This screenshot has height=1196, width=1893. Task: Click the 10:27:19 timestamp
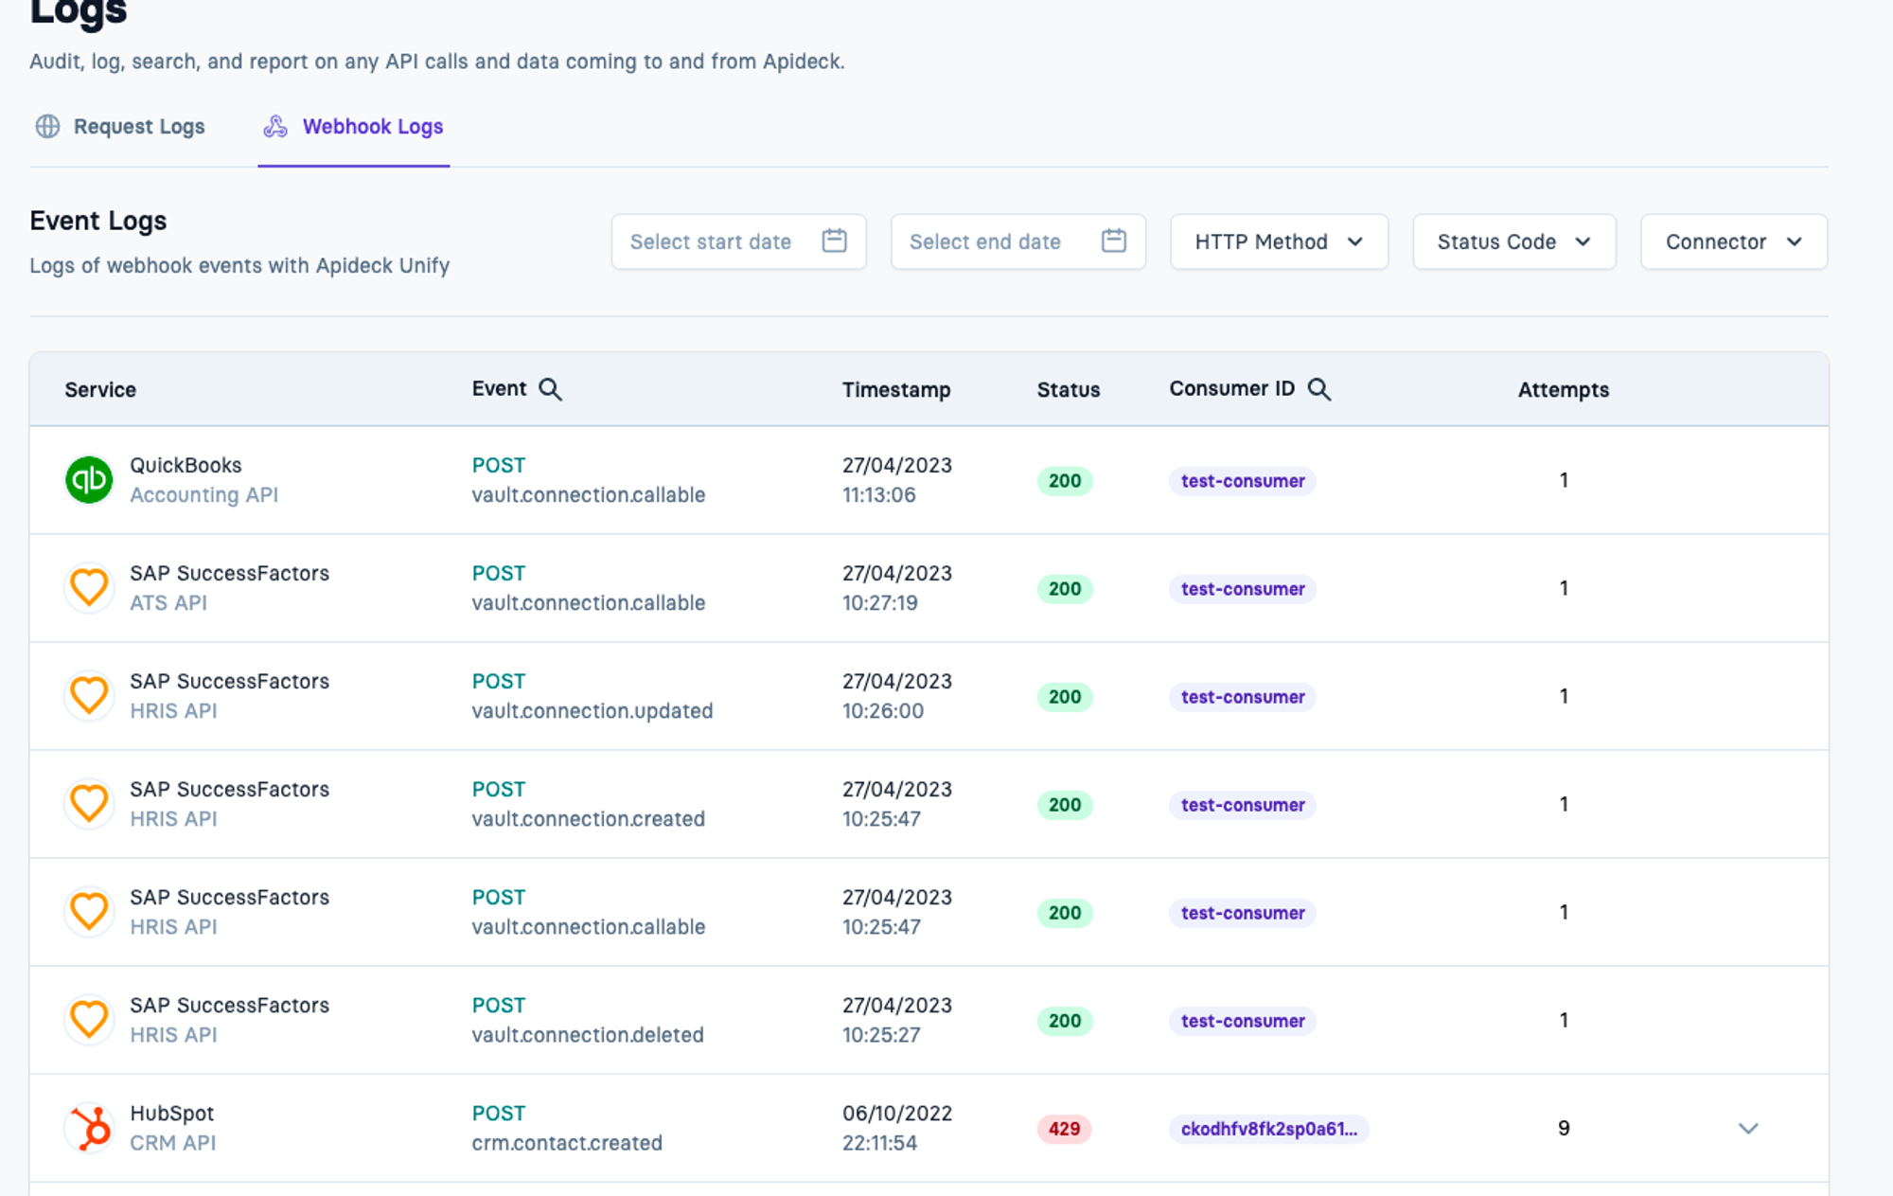coord(880,603)
